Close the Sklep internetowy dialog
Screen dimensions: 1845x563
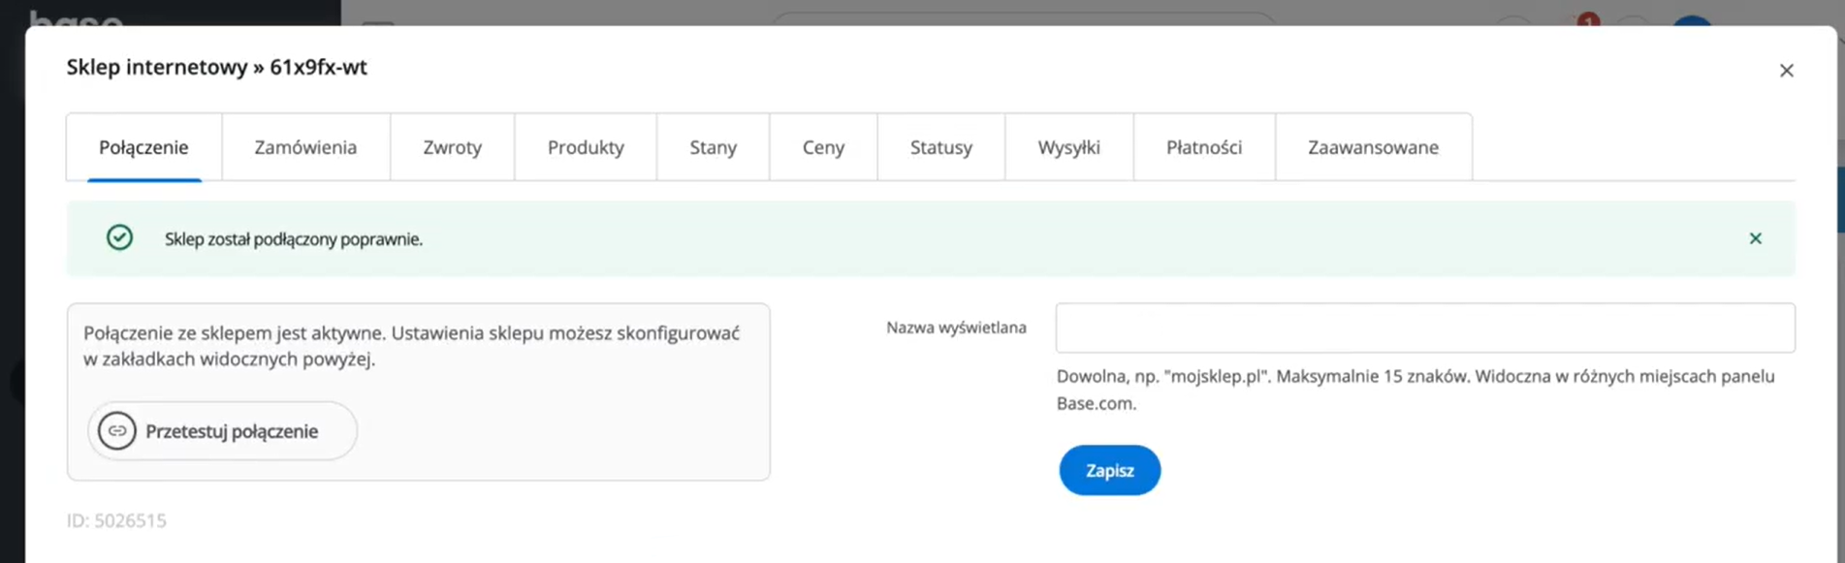[x=1786, y=71]
